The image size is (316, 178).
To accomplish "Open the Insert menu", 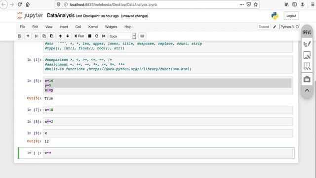I will 64,27.
